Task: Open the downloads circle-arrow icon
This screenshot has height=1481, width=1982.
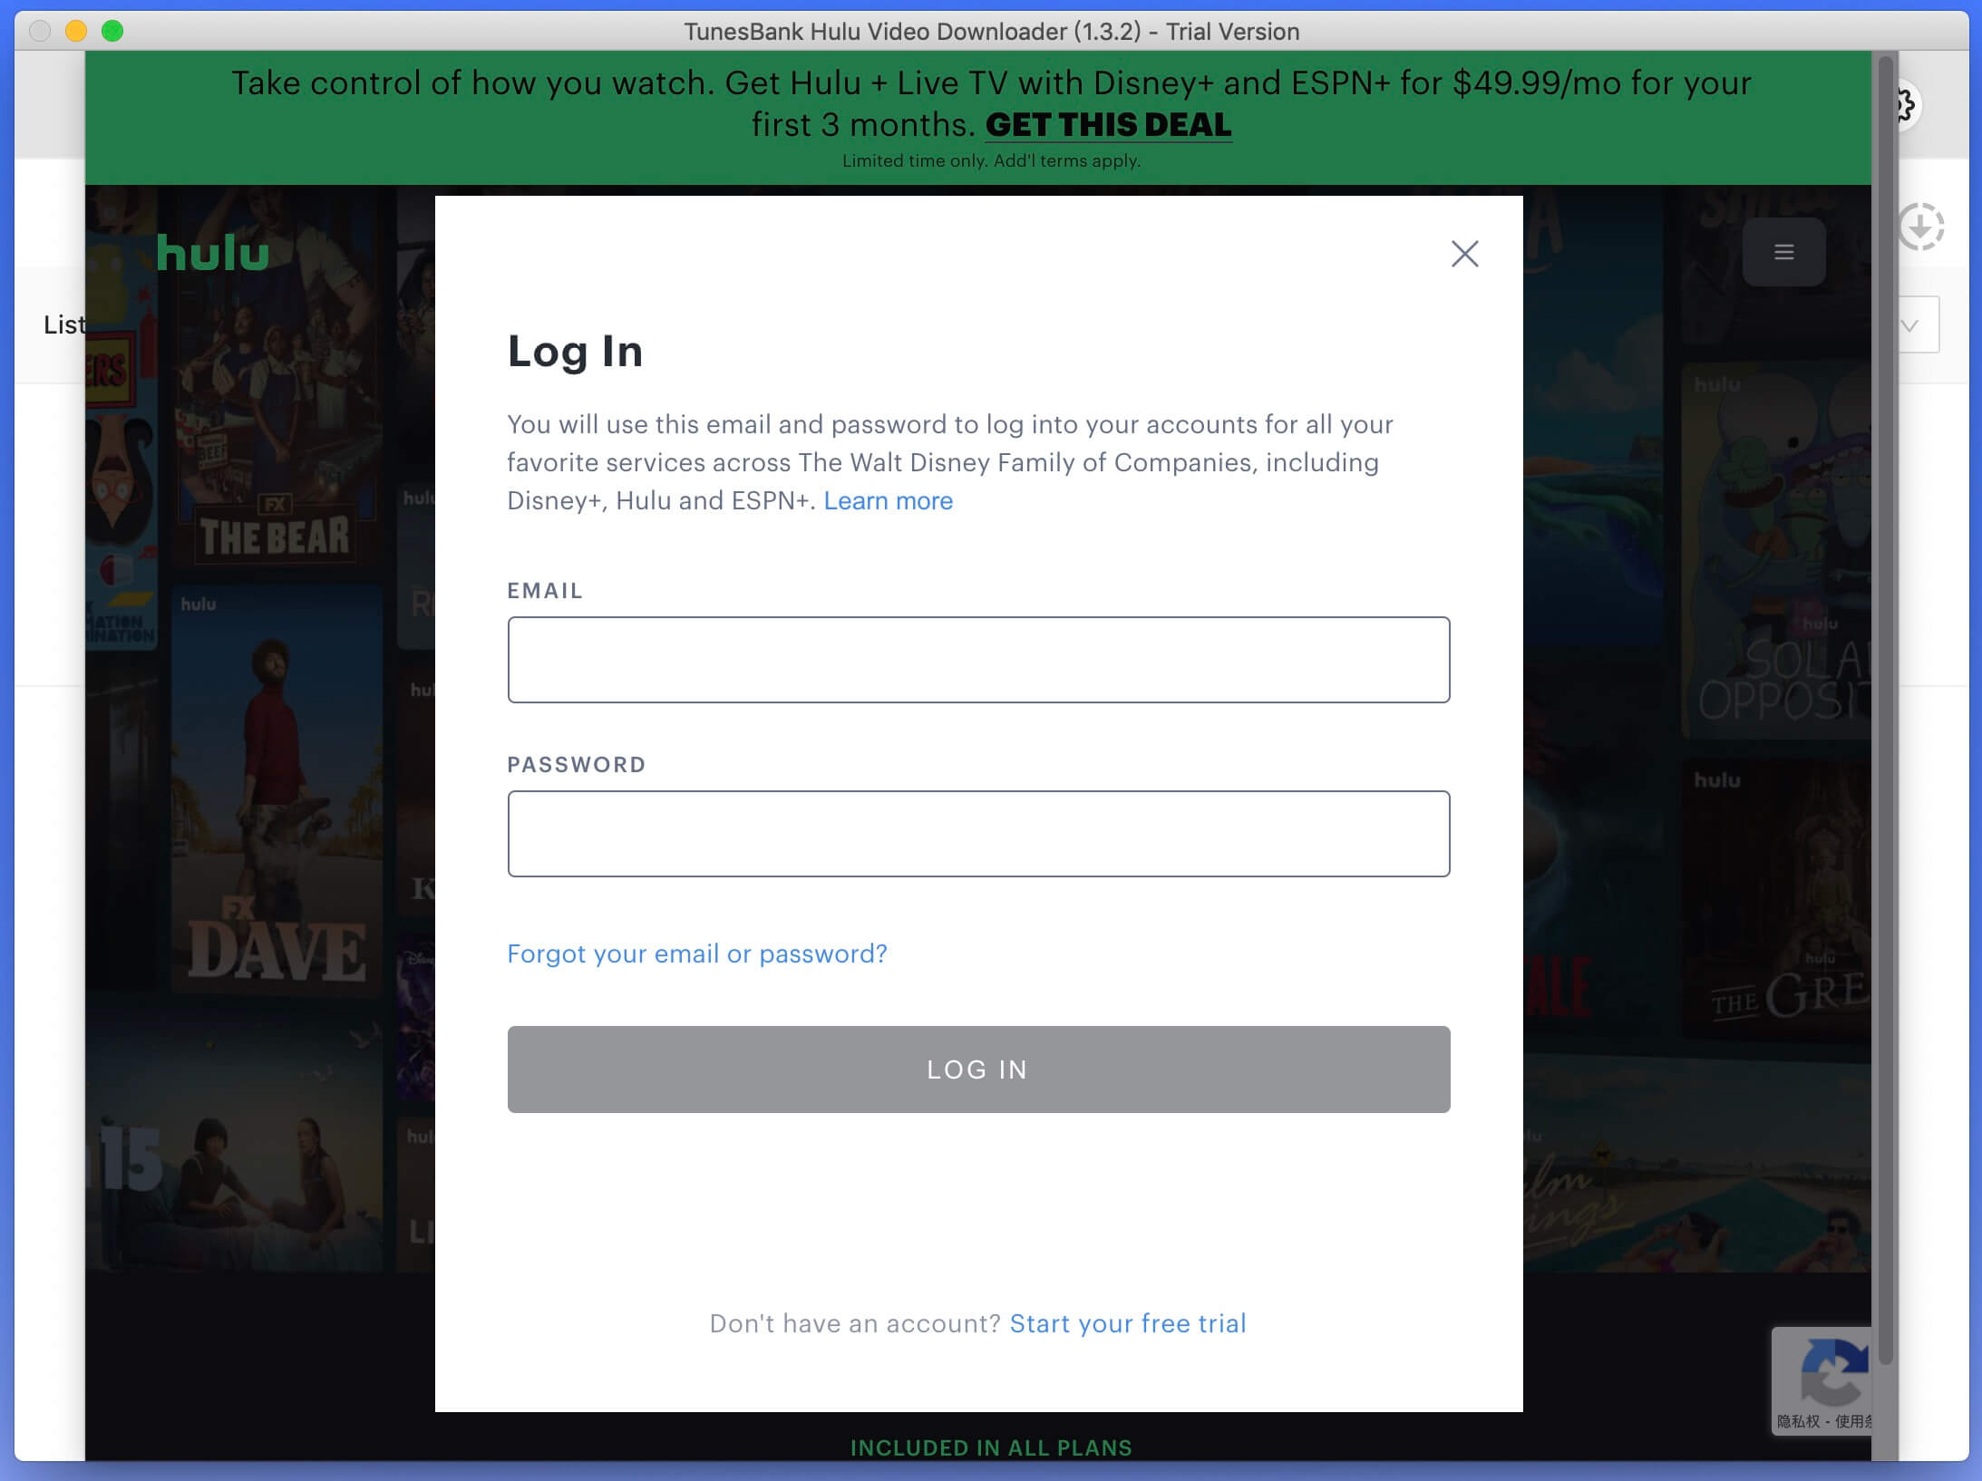Action: (x=1921, y=227)
